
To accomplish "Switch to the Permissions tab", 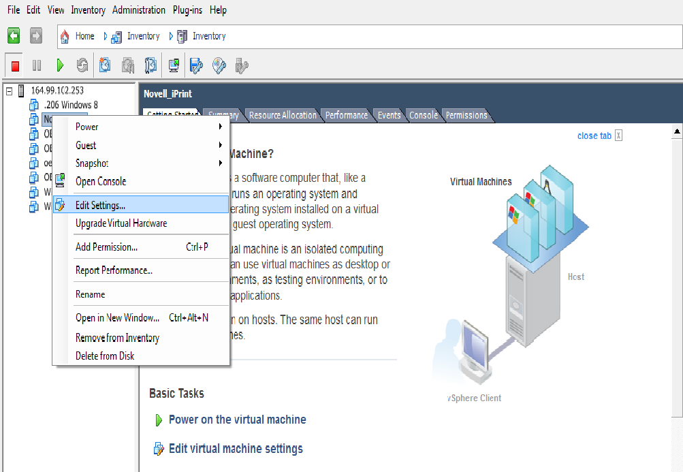I will (466, 115).
